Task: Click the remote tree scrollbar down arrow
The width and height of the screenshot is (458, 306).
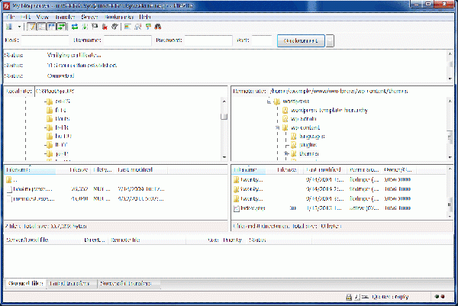Action: coord(450,157)
